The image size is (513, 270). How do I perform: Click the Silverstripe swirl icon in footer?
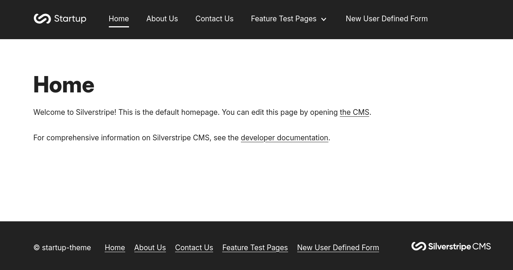[x=419, y=246]
